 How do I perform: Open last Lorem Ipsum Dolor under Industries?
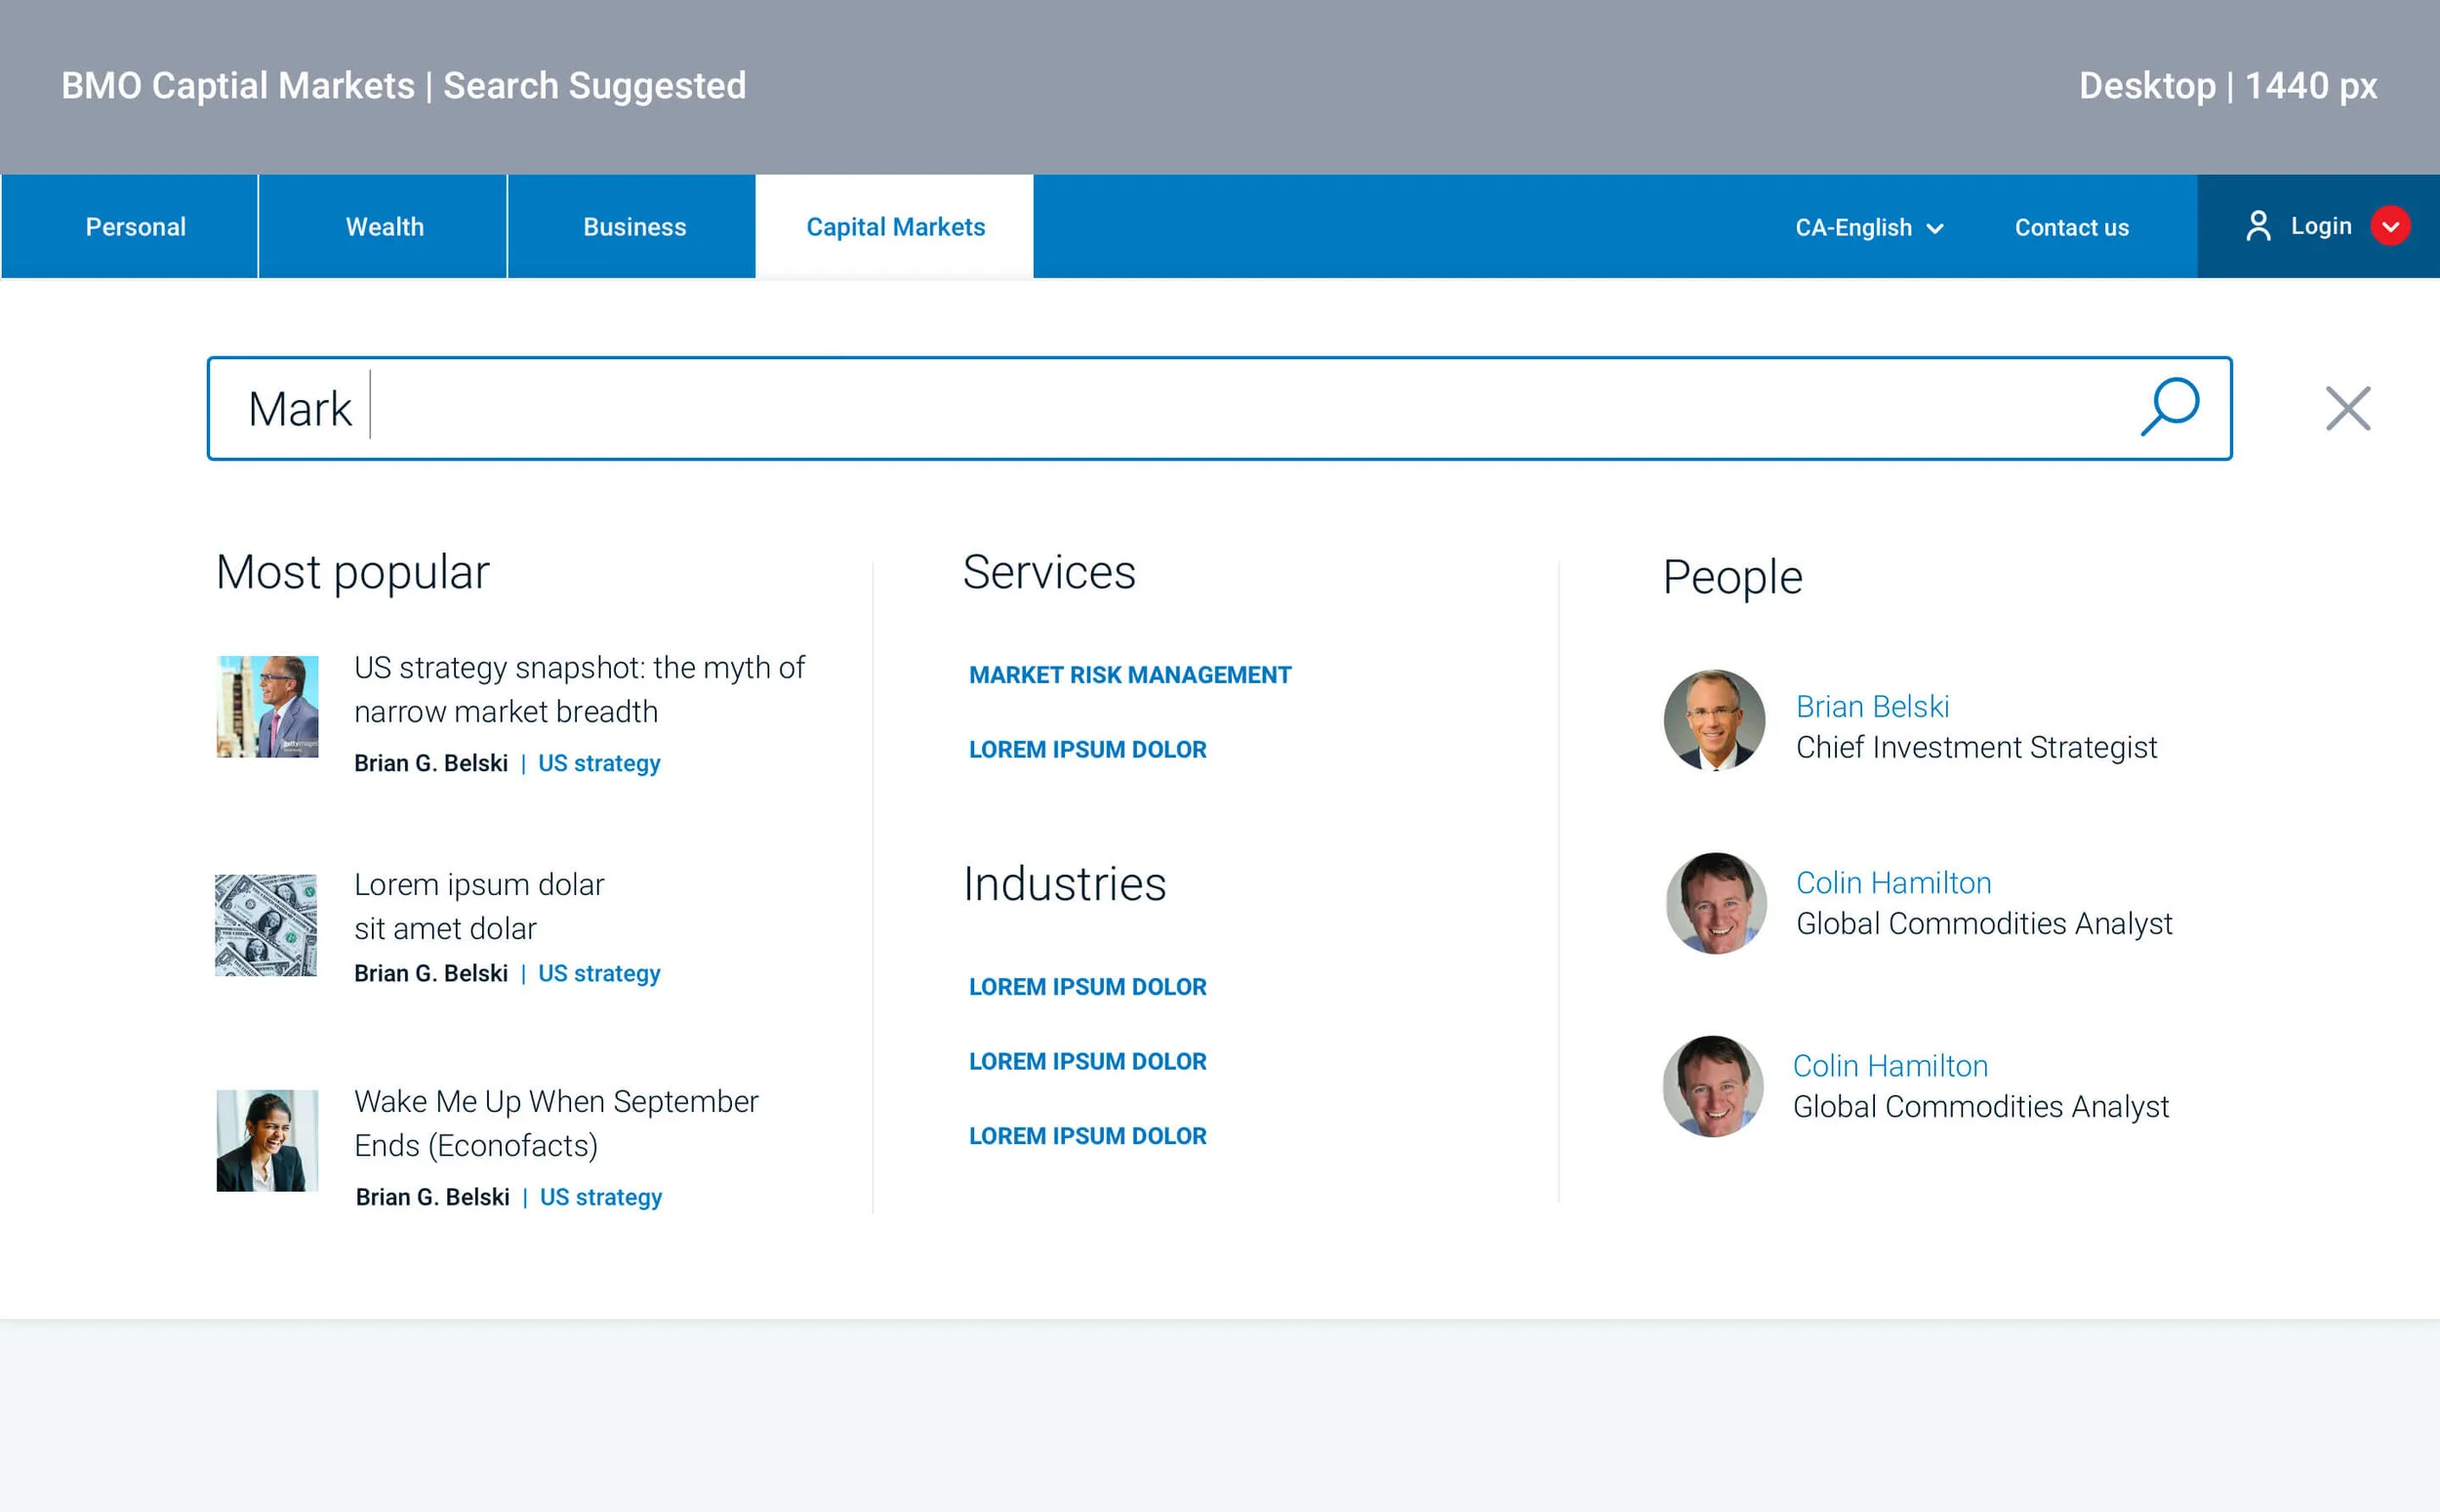(x=1087, y=1136)
